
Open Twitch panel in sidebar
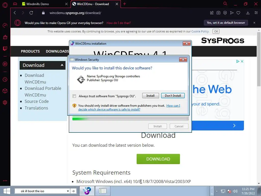(5, 48)
